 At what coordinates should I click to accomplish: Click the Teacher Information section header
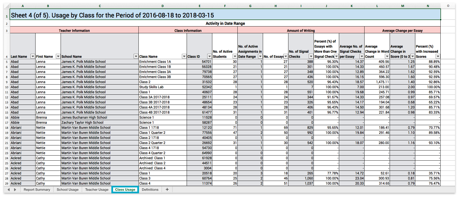(x=74, y=30)
